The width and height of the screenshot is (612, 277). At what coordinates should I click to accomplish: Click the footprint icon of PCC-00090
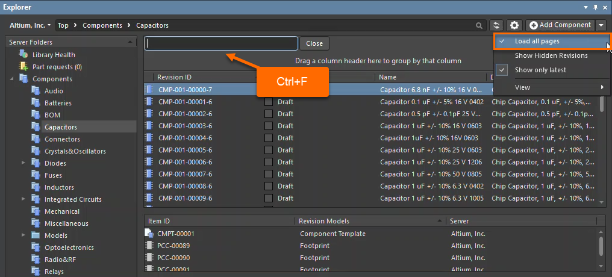[149, 258]
